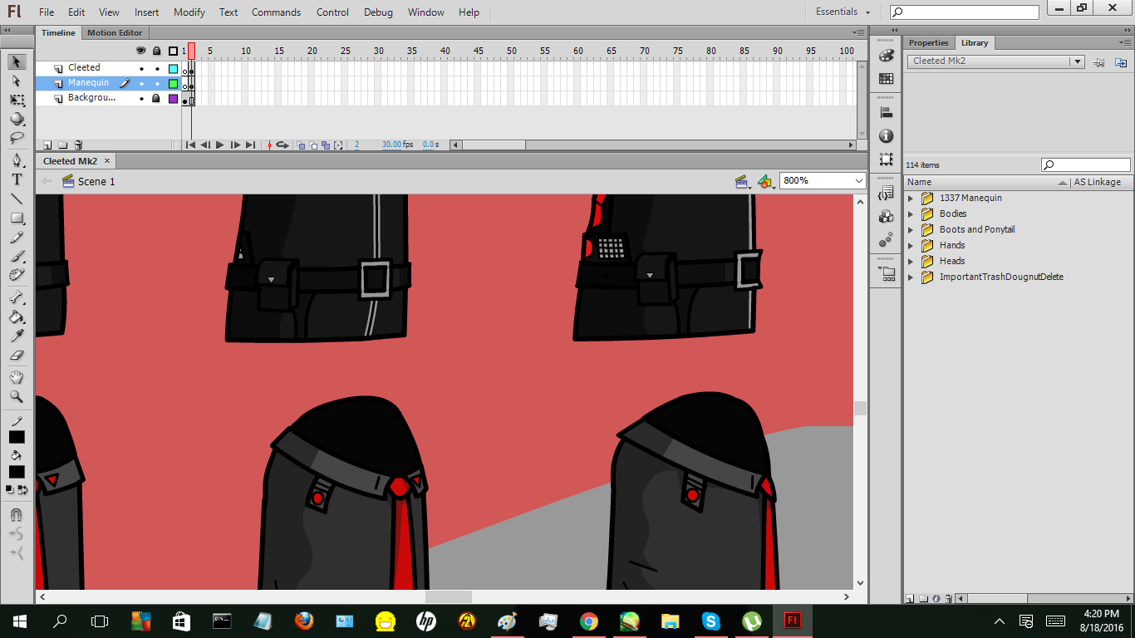Screen dimensions: 1135x638
Task: Select the Pen tool
Action: pyautogui.click(x=17, y=159)
